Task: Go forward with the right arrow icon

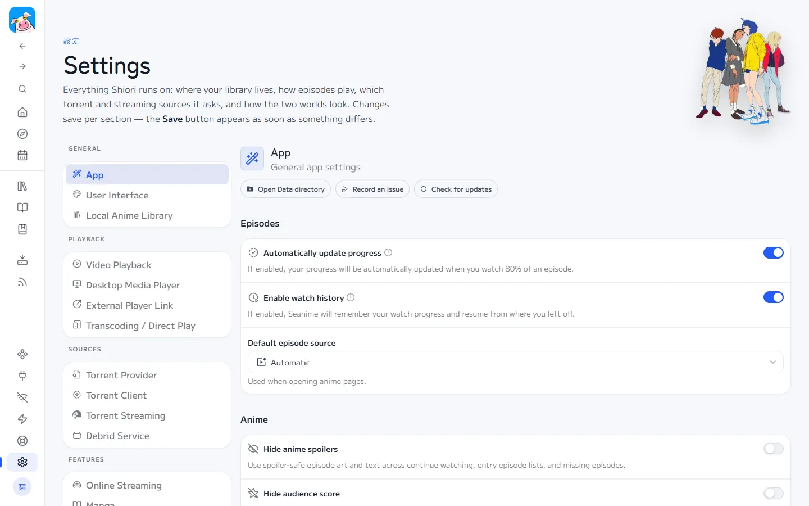Action: 22,66
